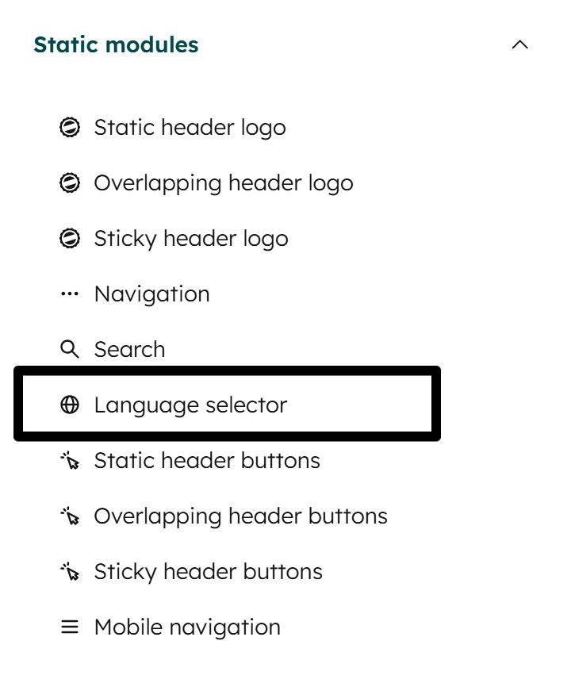This screenshot has width=571, height=683.
Task: Select the magnifying glass Search icon
Action: pyautogui.click(x=71, y=349)
